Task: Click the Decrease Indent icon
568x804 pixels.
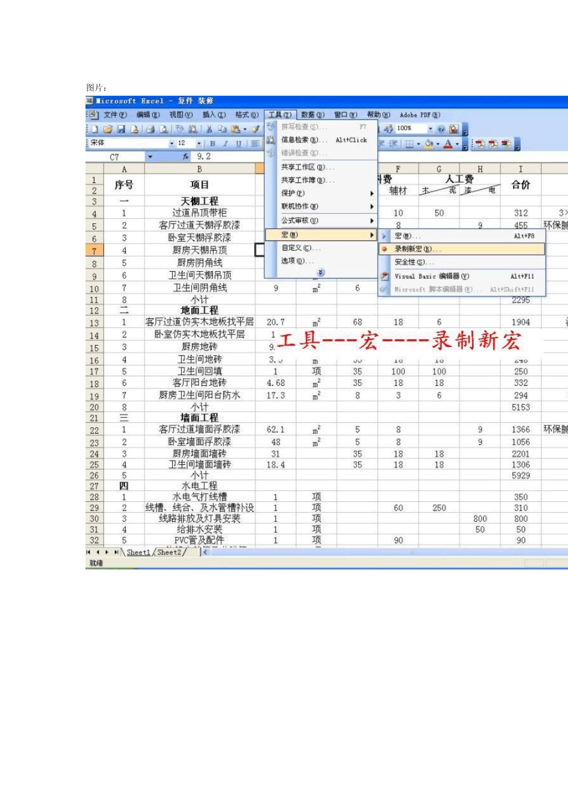Action: click(x=381, y=144)
